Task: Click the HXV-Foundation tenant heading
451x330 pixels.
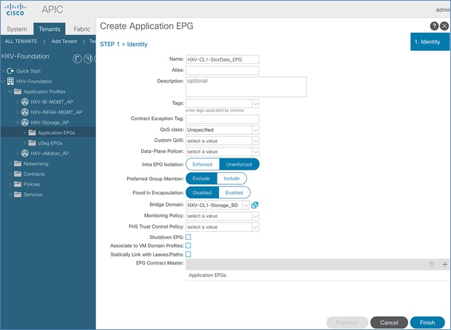Action: coord(25,56)
